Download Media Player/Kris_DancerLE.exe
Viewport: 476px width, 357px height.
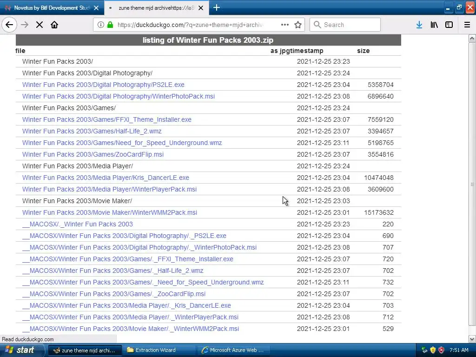click(106, 178)
